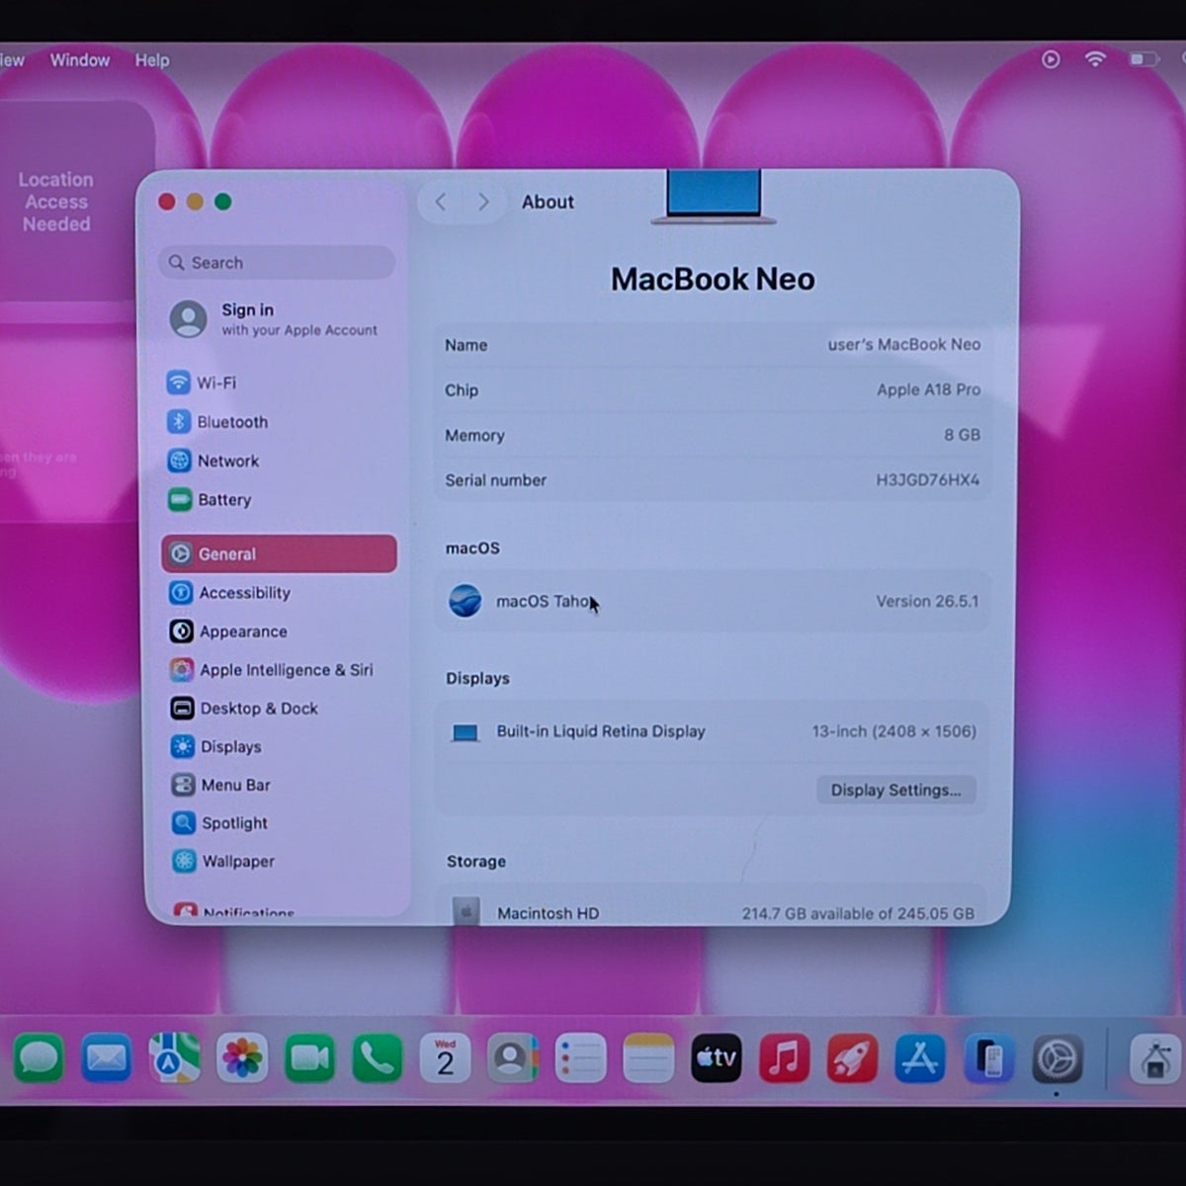1186x1186 pixels.
Task: Open System Settings from the Dock
Action: click(x=1057, y=1059)
